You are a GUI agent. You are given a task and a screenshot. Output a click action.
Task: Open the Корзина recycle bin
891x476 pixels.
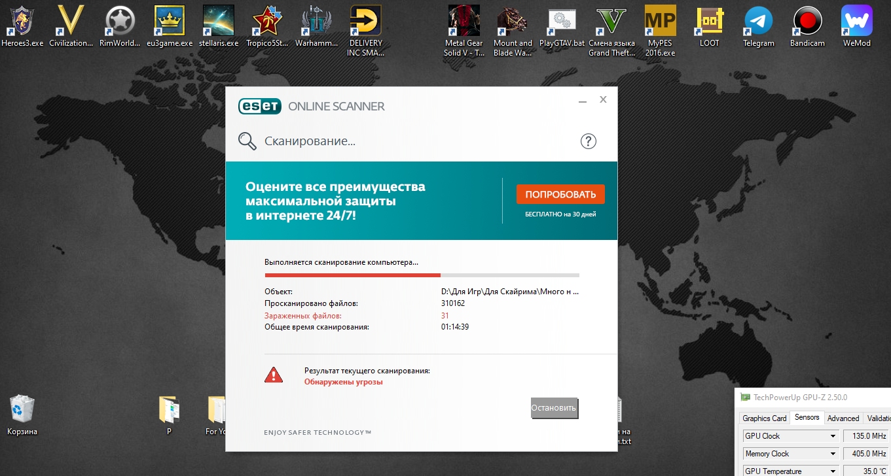coord(22,410)
